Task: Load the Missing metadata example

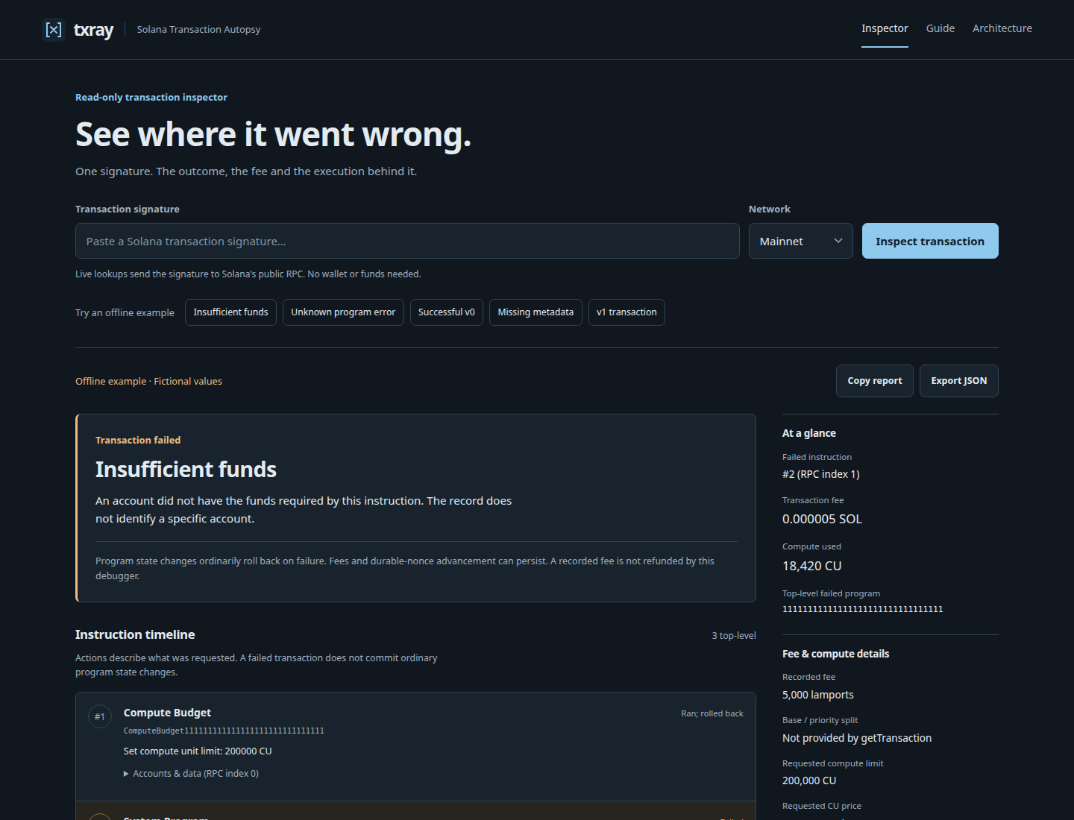Action: (x=536, y=312)
